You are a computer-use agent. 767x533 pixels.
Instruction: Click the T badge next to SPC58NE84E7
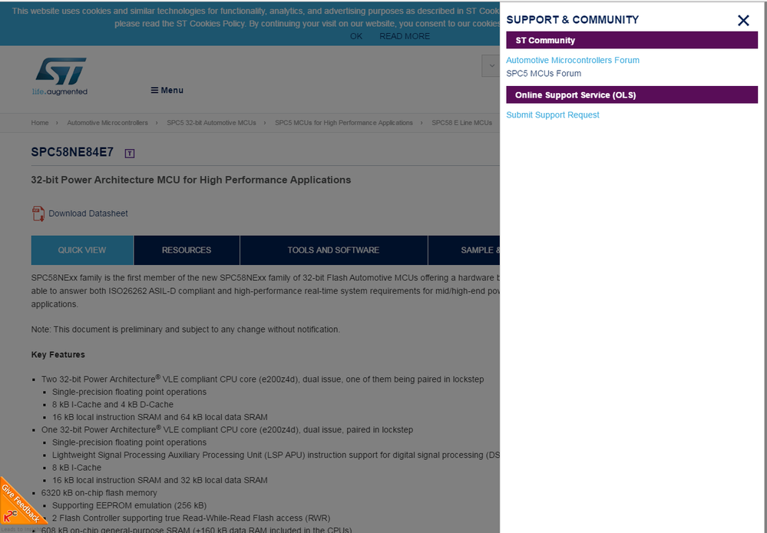129,153
